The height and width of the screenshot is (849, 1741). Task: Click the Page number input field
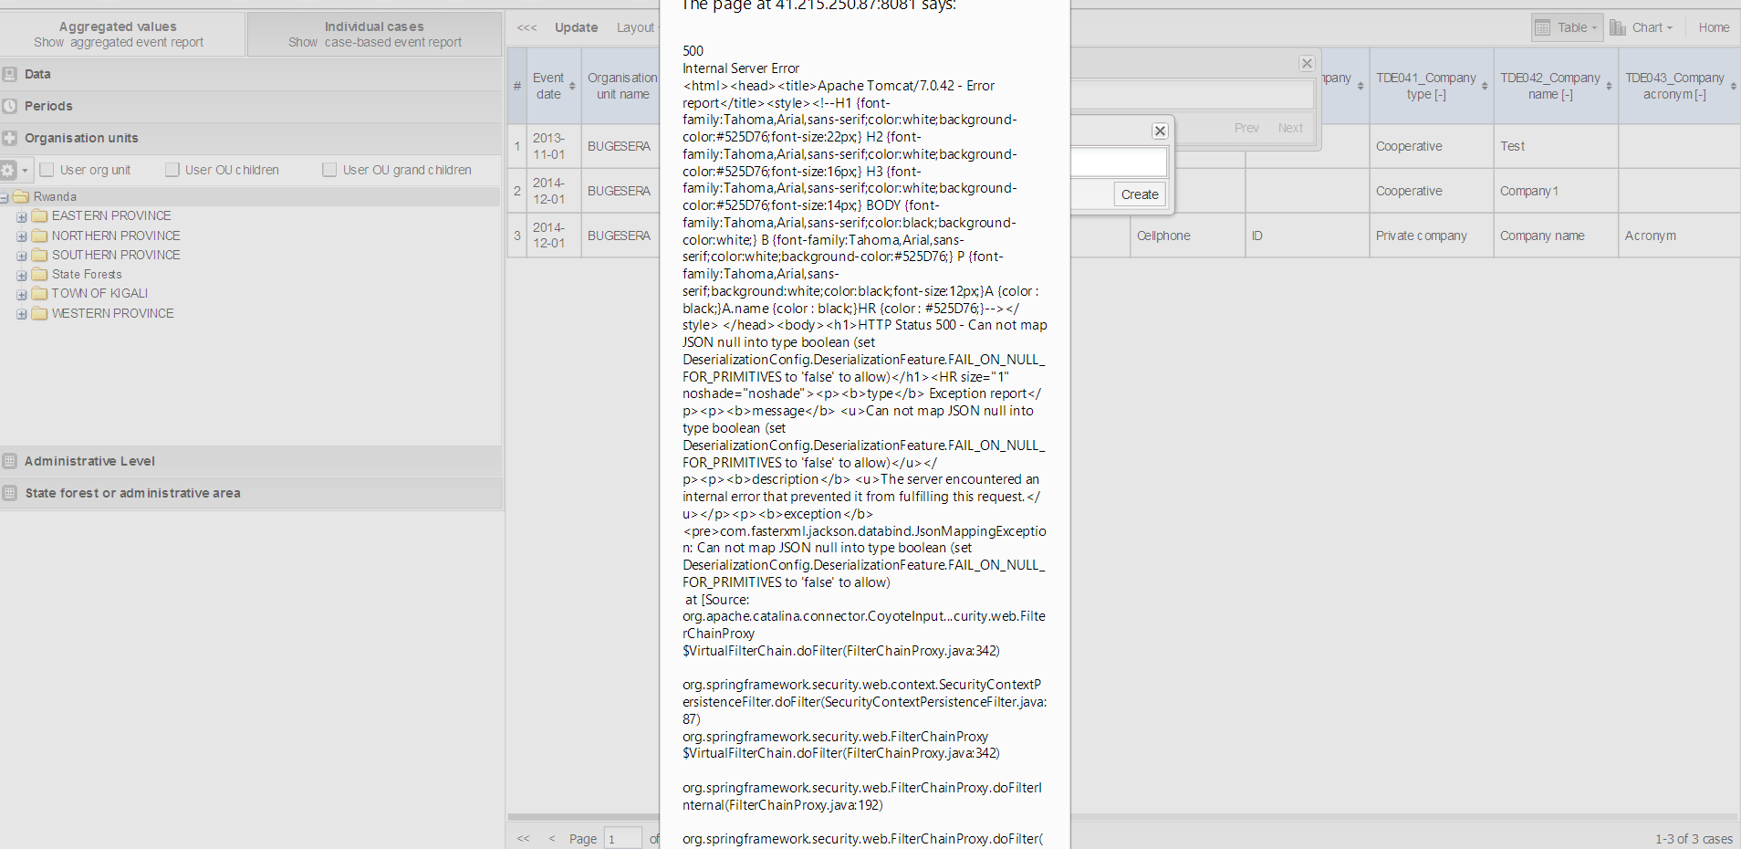tap(623, 839)
